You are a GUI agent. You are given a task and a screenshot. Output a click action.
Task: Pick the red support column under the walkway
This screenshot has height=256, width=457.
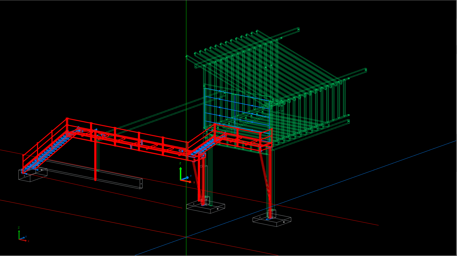point(95,161)
